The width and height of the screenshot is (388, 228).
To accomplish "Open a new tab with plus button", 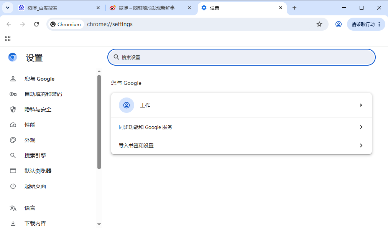I will click(294, 8).
